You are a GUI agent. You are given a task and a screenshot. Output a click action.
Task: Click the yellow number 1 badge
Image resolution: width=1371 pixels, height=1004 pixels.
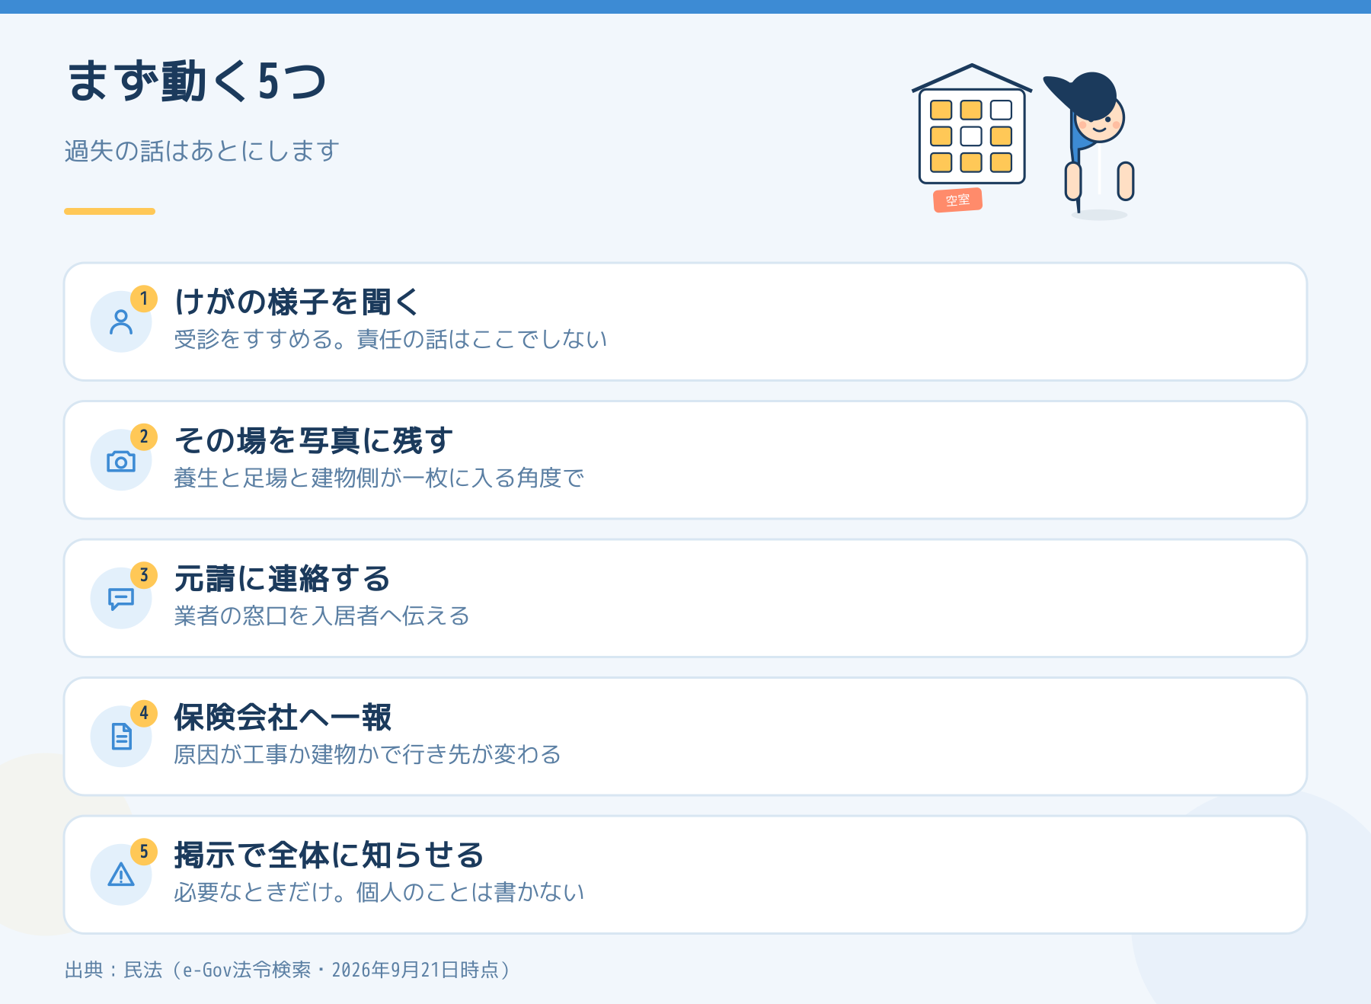click(x=144, y=299)
